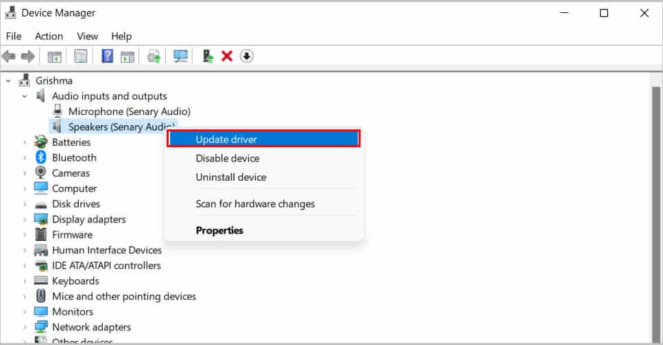Collapse the Grishma root node
Image resolution: width=663 pixels, height=345 pixels.
[8, 81]
